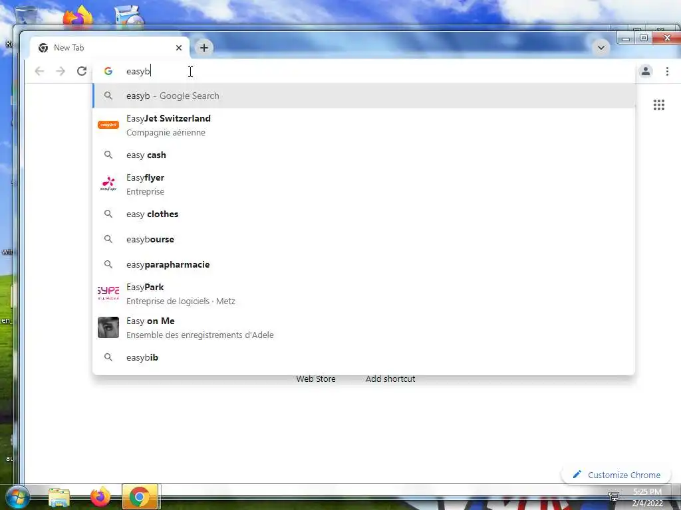
Task: Click the EasyPark logo thumbnail
Action: tap(108, 293)
